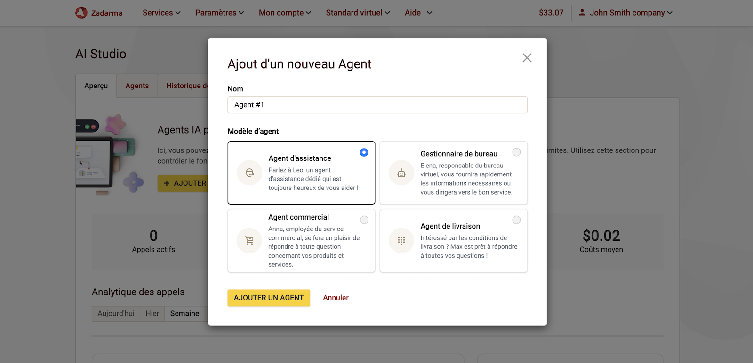Click the Modèle d'agent label
The height and width of the screenshot is (363, 753).
click(x=253, y=131)
